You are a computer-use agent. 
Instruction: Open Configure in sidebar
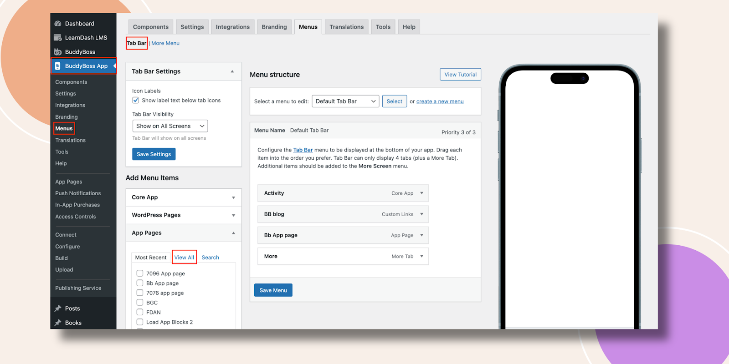[67, 247]
